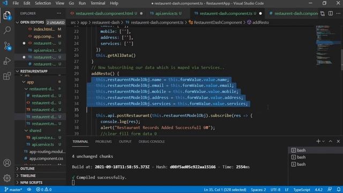Switch to the PROBLEMS panel tab
This screenshot has width=343, height=193.
(103, 142)
